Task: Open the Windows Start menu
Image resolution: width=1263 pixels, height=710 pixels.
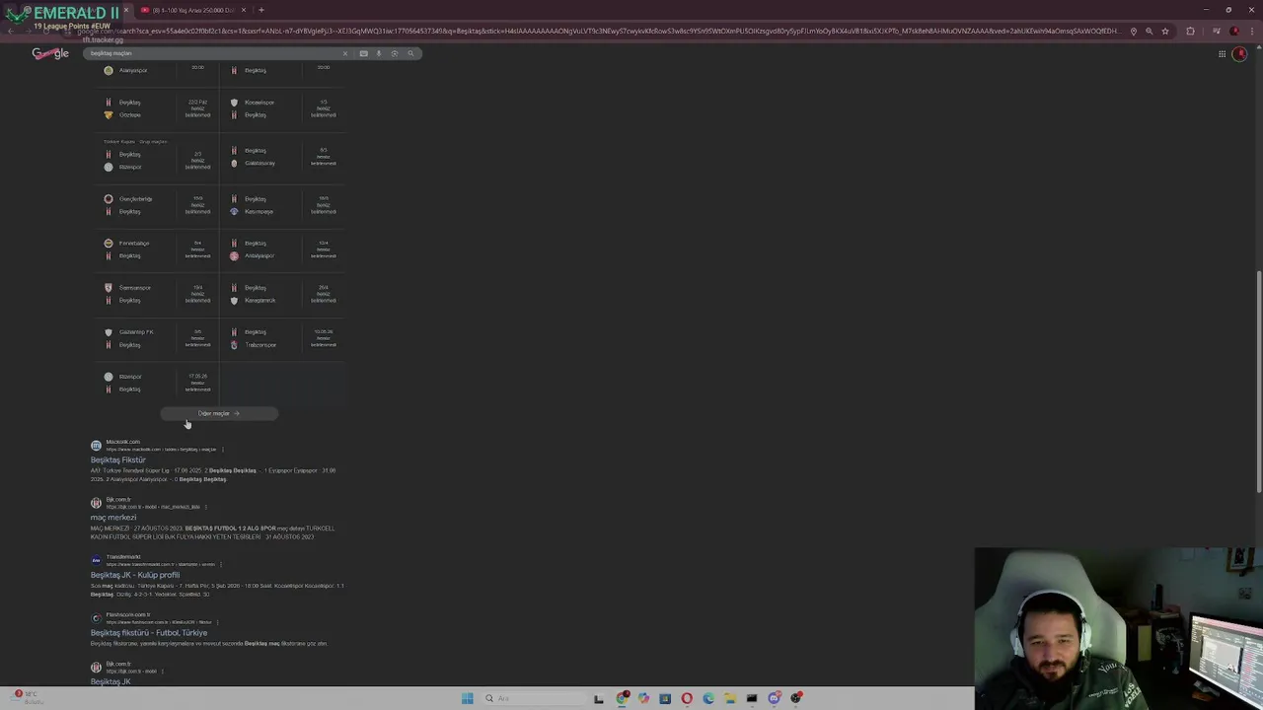Action: pos(467,698)
